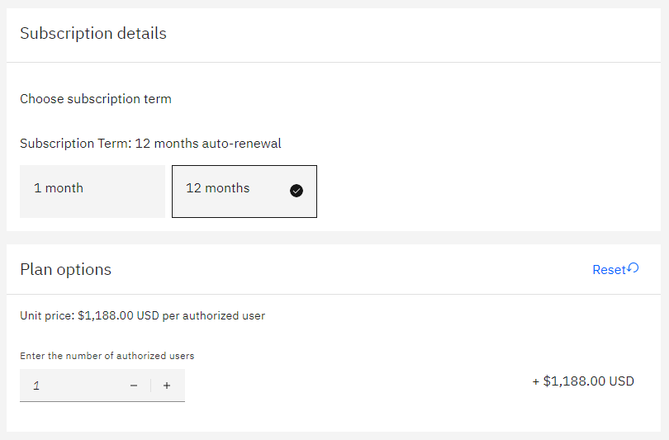
Task: Click the "1 month" label text
Action: pos(59,188)
